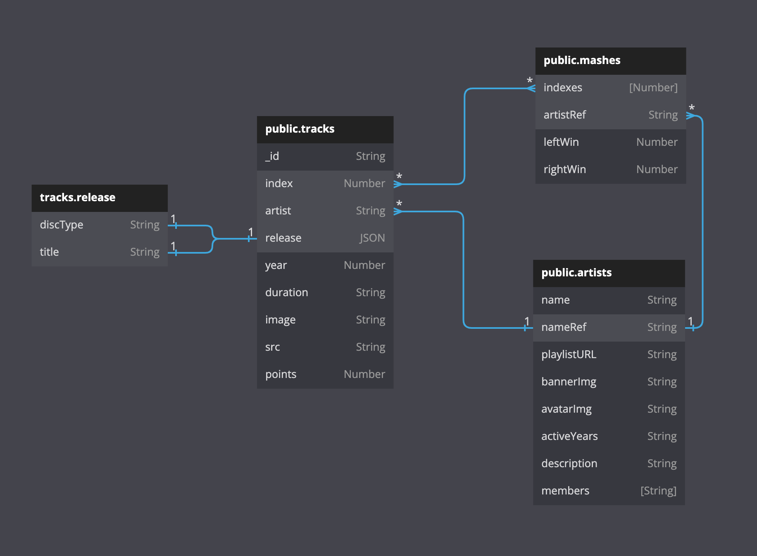
Task: Click the artistRef field in public.mashes
Action: click(611, 115)
